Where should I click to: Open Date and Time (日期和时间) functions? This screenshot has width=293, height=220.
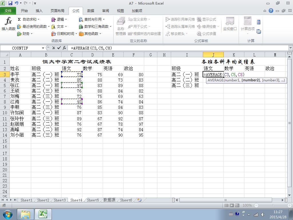[64, 34]
